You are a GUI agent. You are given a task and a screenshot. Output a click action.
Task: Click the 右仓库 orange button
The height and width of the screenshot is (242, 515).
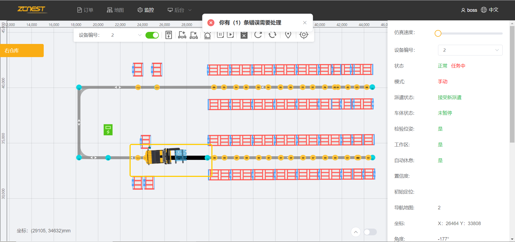[22, 51]
